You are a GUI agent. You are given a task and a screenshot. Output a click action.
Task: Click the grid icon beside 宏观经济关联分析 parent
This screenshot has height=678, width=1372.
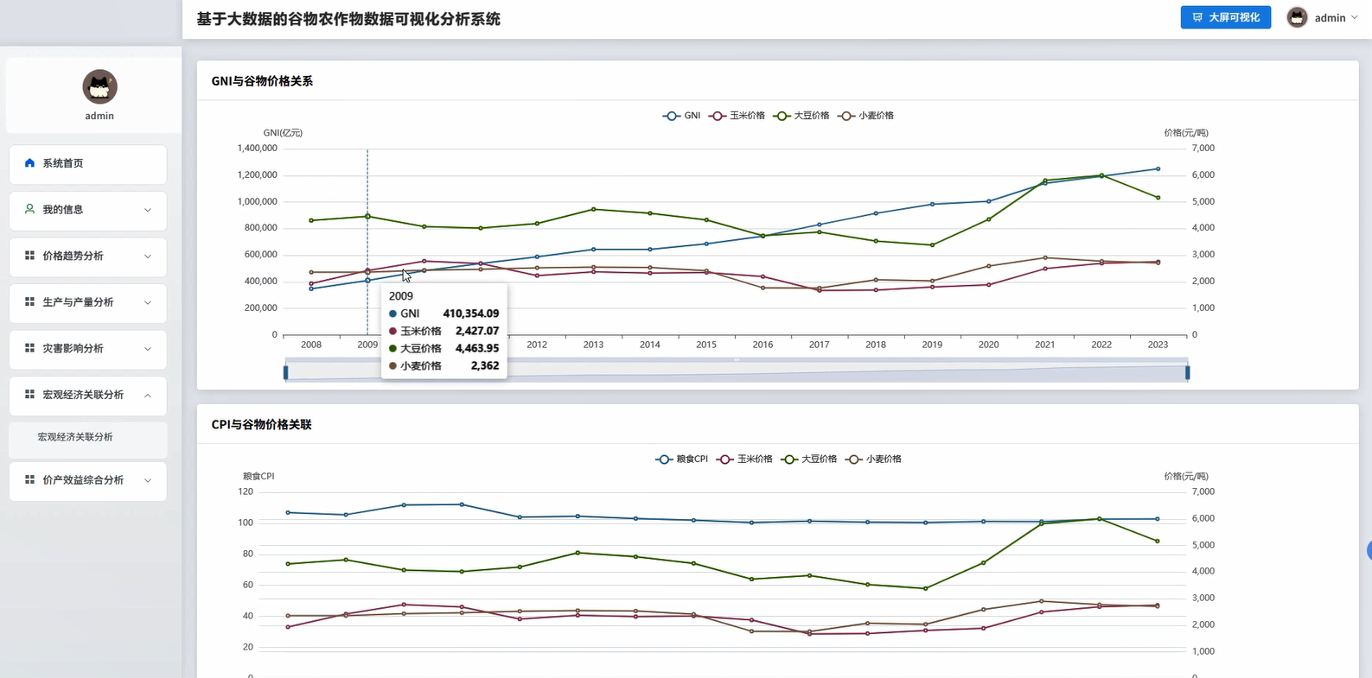tap(29, 395)
